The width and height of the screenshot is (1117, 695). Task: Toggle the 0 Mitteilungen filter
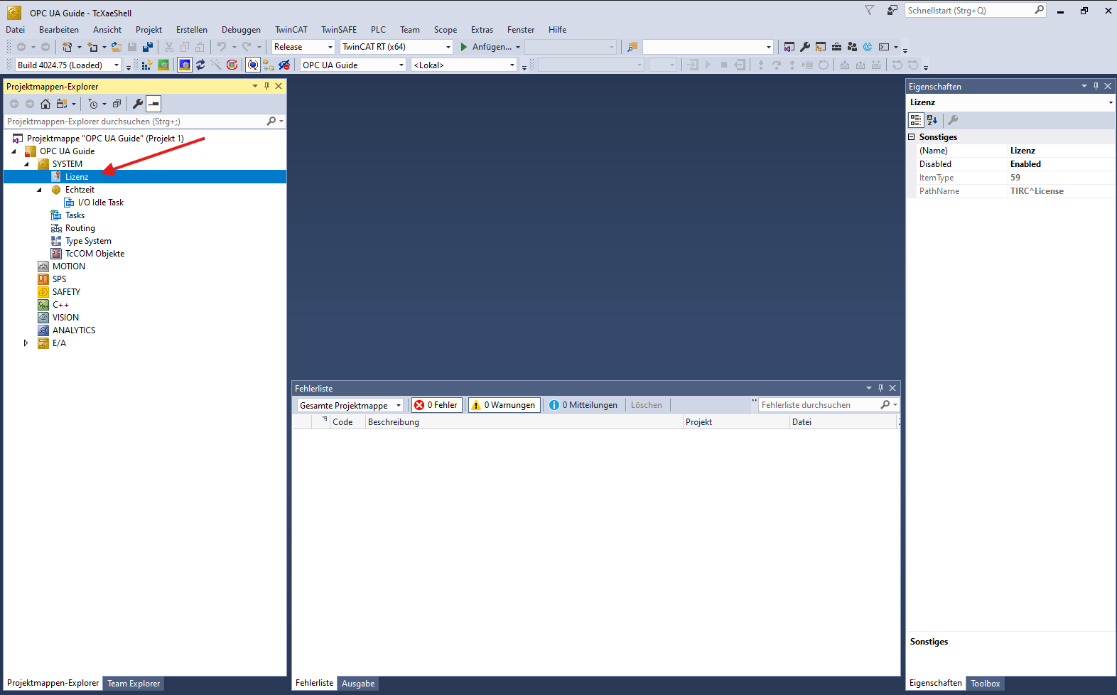(583, 405)
